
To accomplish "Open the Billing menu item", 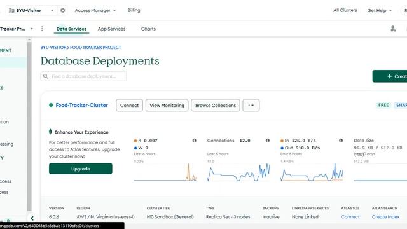I will (134, 10).
